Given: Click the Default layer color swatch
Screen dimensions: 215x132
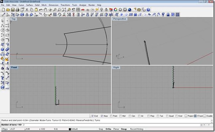Looking at the screenshot, I should pos(70,129).
